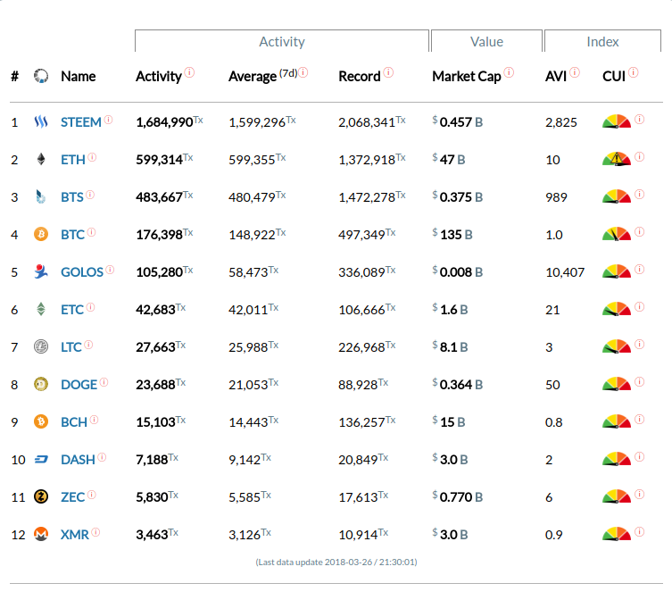Click the ETH record value 1,372,918
Image resolution: width=672 pixels, height=600 pixels.
tap(371, 160)
